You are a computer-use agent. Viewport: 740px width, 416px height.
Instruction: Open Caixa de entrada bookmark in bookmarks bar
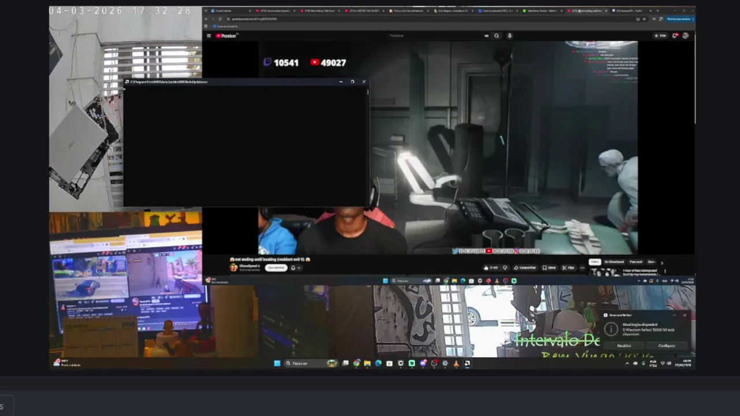(x=225, y=27)
